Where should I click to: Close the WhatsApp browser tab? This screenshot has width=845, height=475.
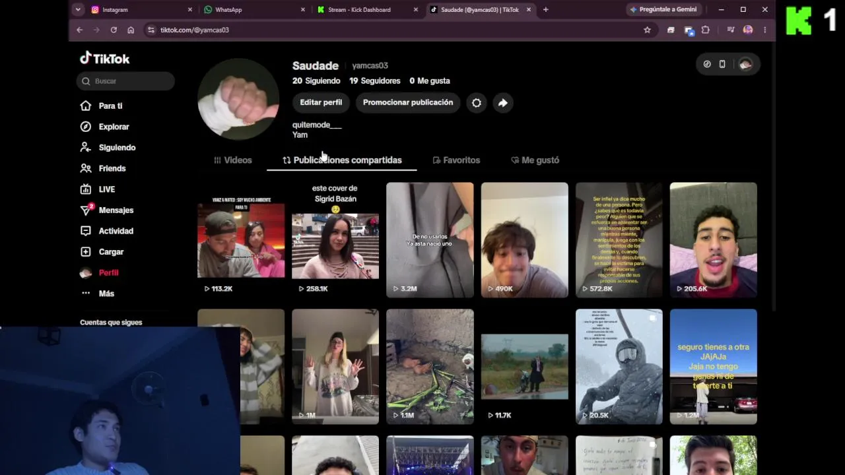pos(303,10)
